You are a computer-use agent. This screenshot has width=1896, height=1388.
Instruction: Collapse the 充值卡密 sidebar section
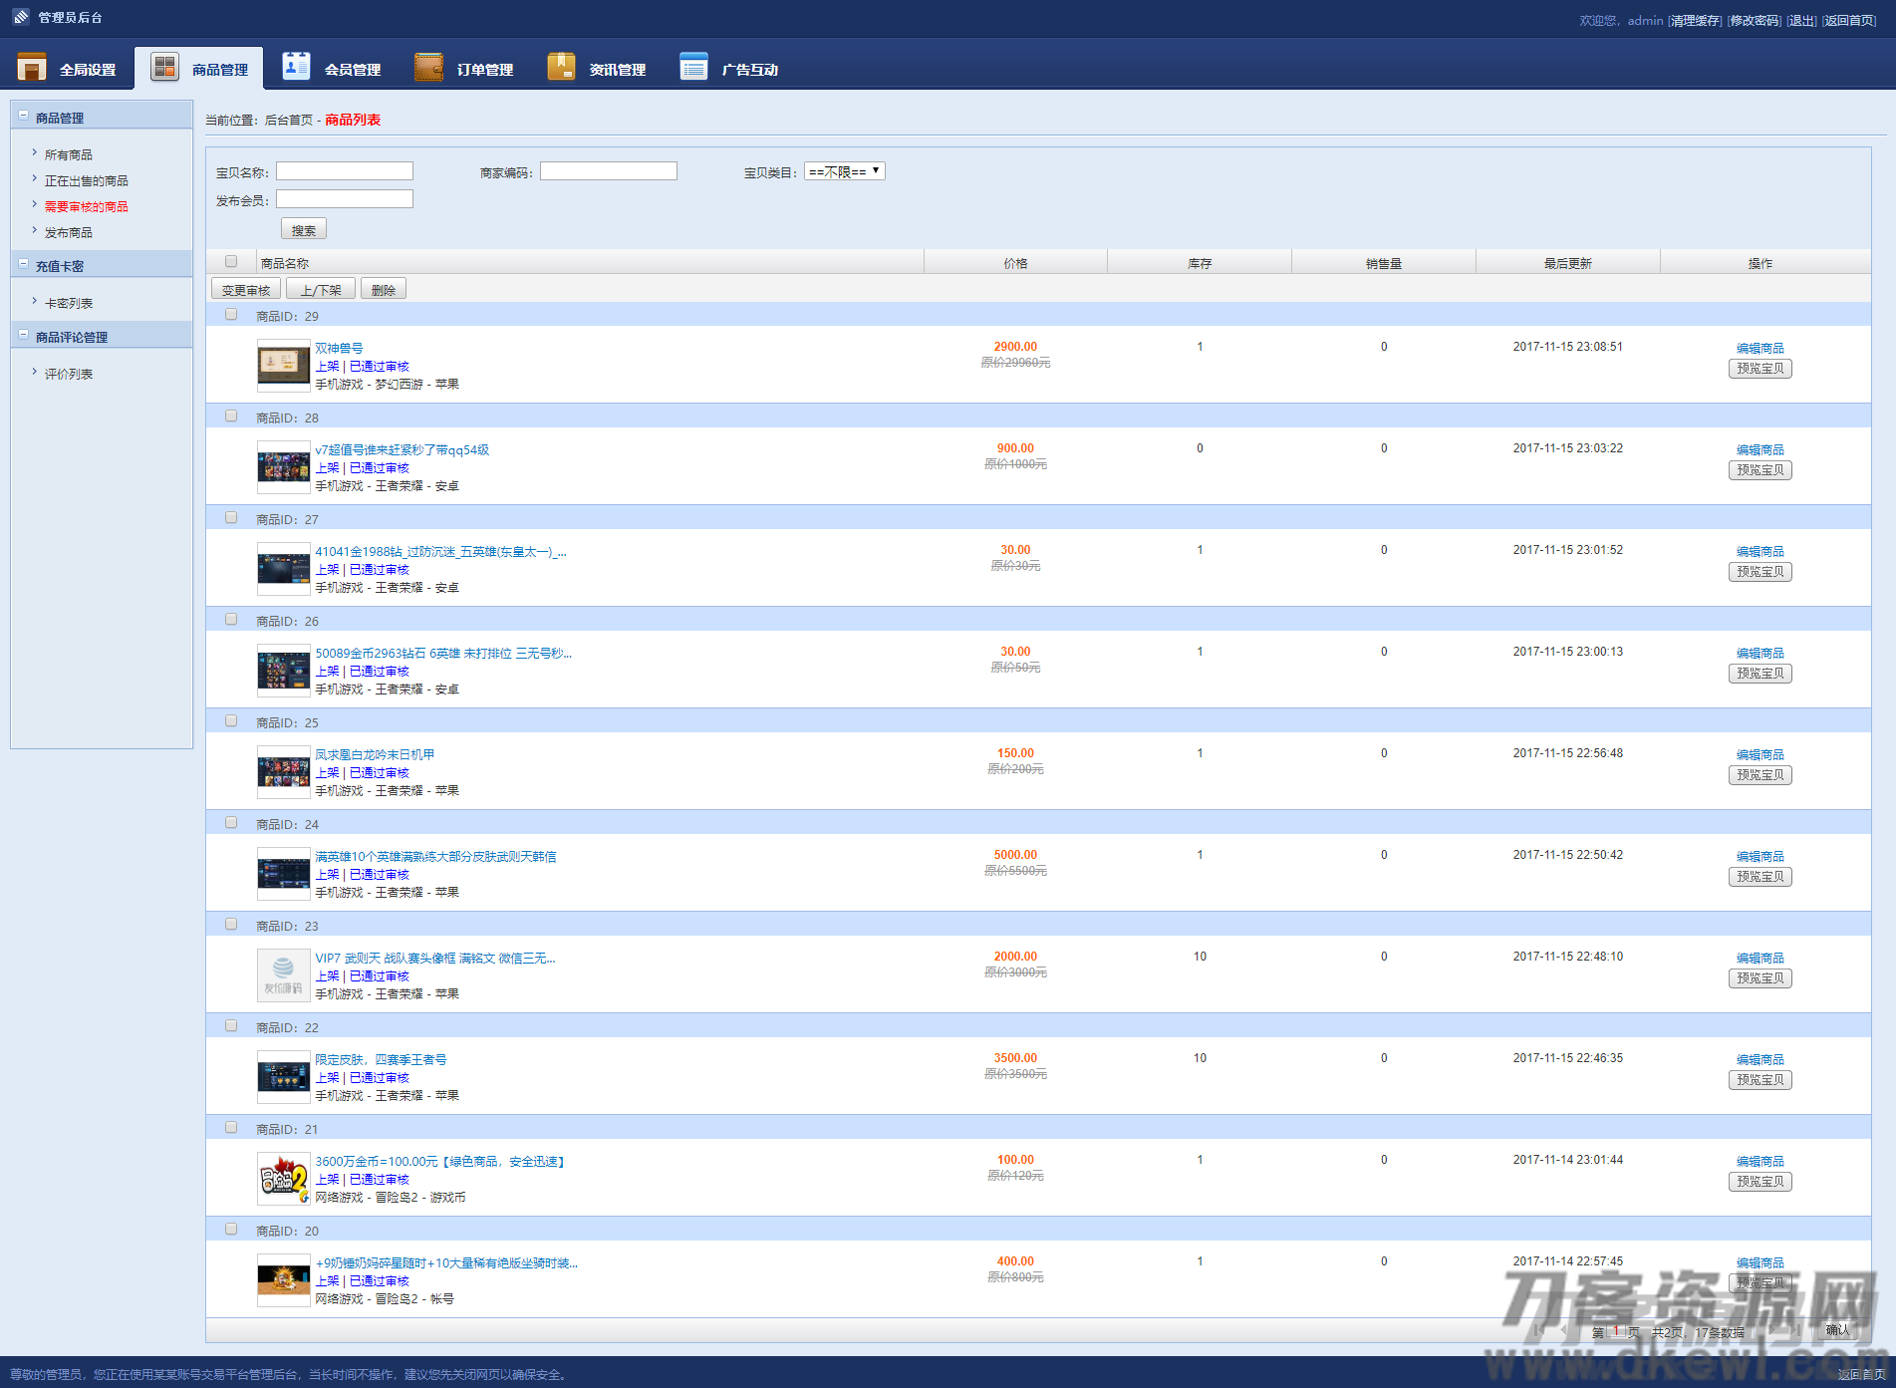click(24, 264)
